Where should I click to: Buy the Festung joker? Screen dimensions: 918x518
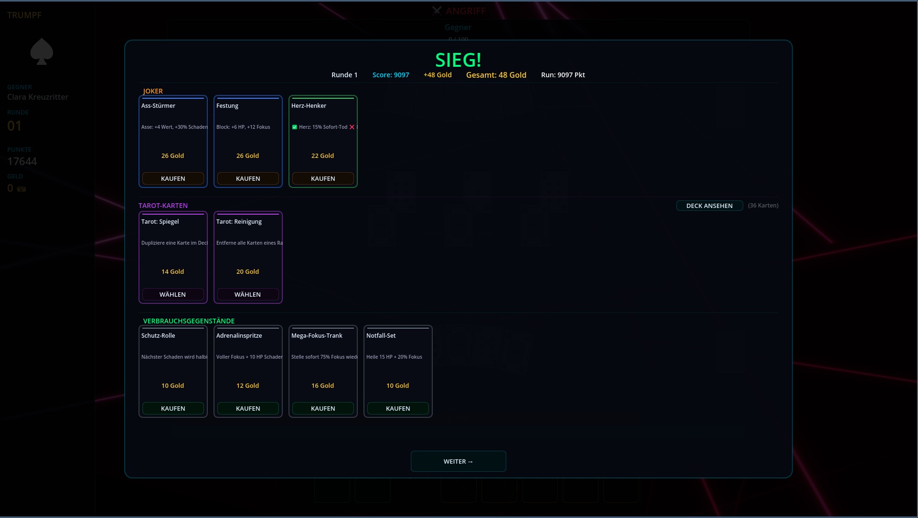coord(248,178)
